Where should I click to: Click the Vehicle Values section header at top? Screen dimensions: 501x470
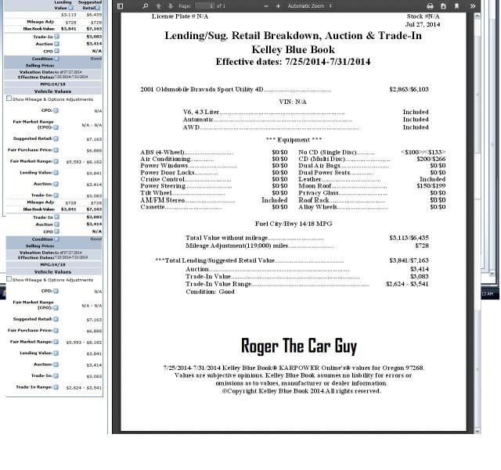click(x=53, y=91)
